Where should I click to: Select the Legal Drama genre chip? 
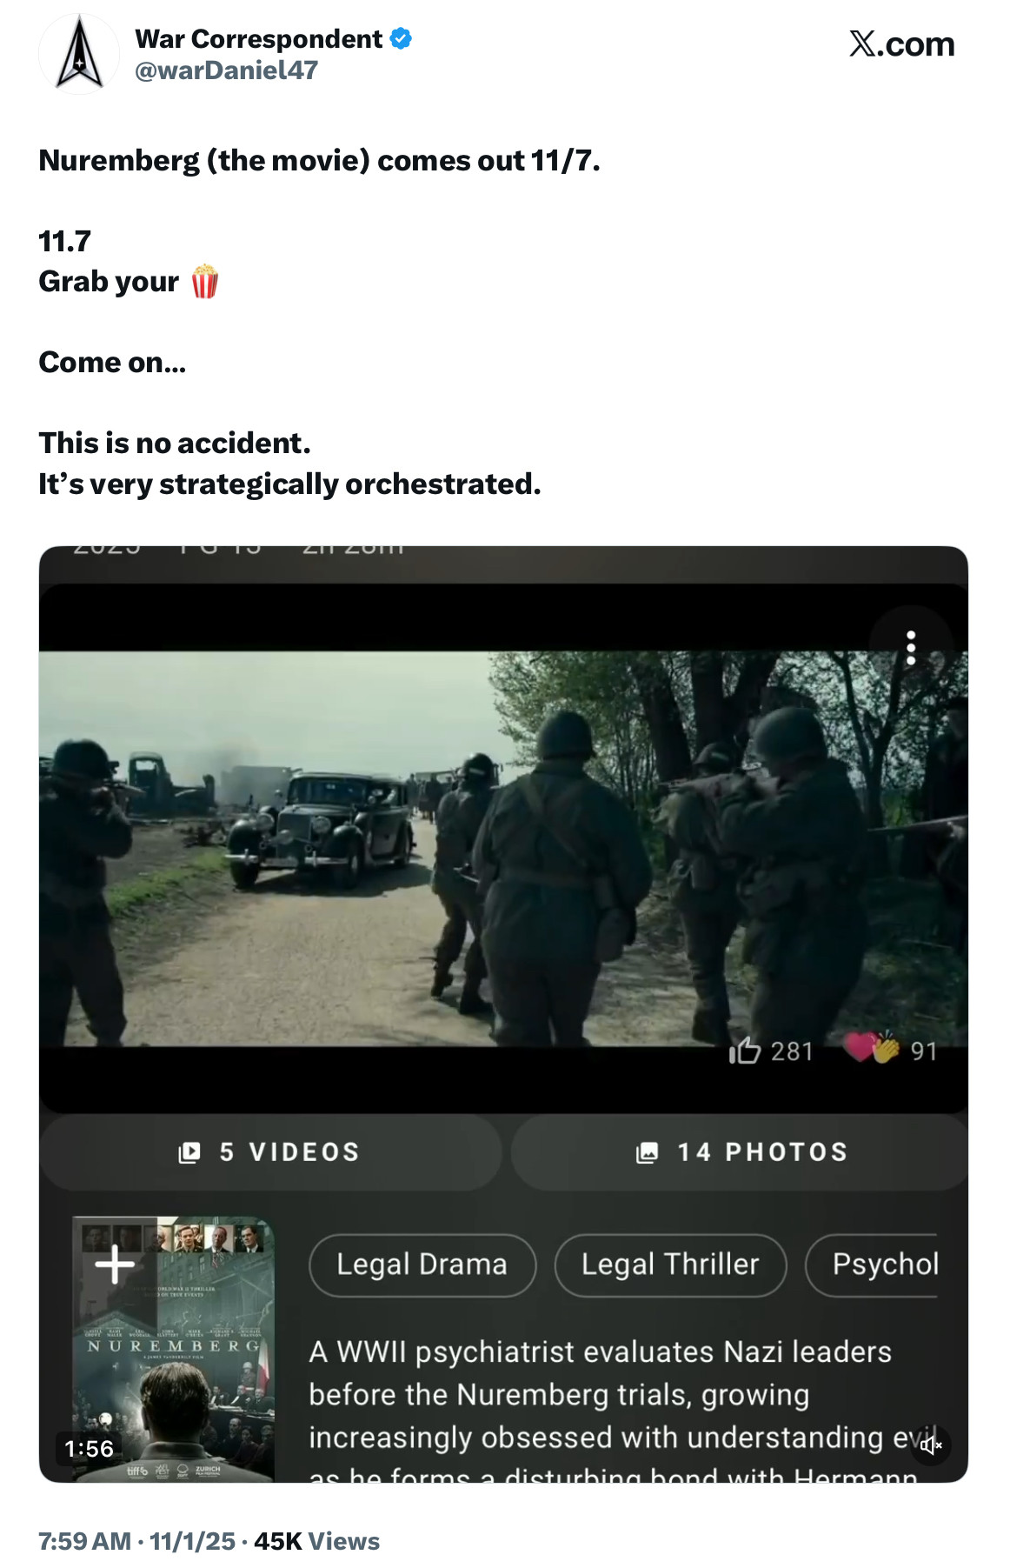tap(422, 1264)
